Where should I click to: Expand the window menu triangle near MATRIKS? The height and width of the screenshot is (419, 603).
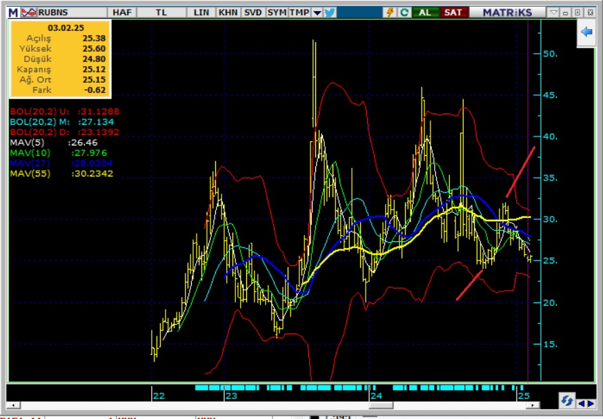[553, 12]
